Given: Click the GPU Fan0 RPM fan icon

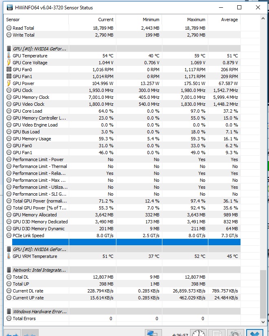Looking at the screenshot, I should [x=9, y=70].
